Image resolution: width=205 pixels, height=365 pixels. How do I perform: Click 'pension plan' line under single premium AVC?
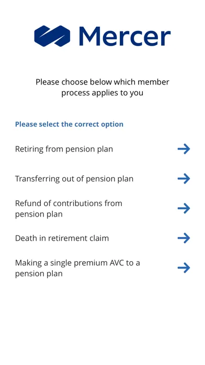[x=39, y=274]
